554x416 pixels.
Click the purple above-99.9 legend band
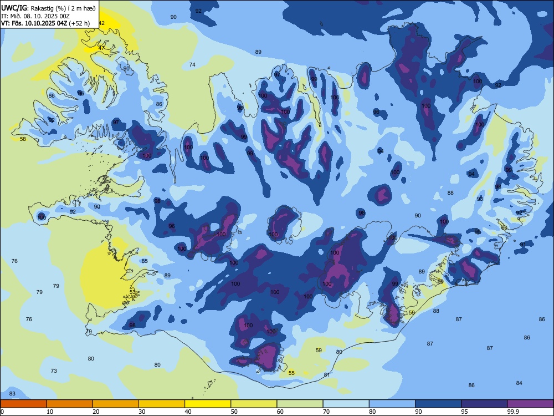pyautogui.click(x=530, y=404)
